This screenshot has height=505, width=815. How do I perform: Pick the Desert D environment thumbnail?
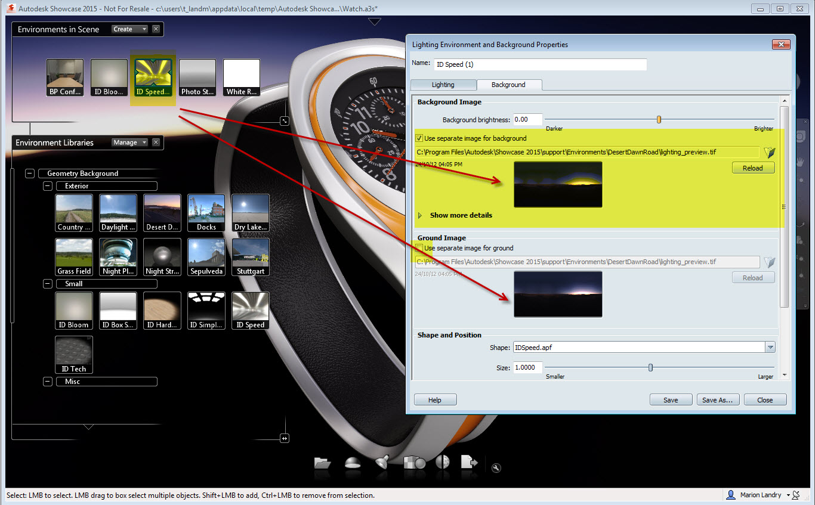coord(162,213)
